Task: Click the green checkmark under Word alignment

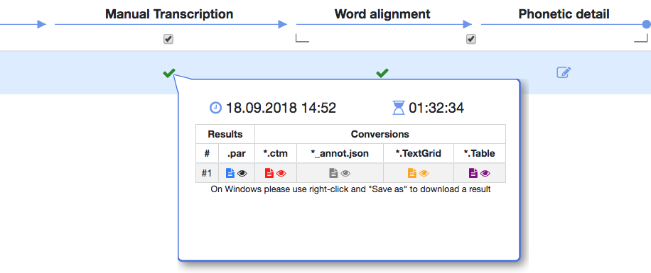Action: (382, 73)
